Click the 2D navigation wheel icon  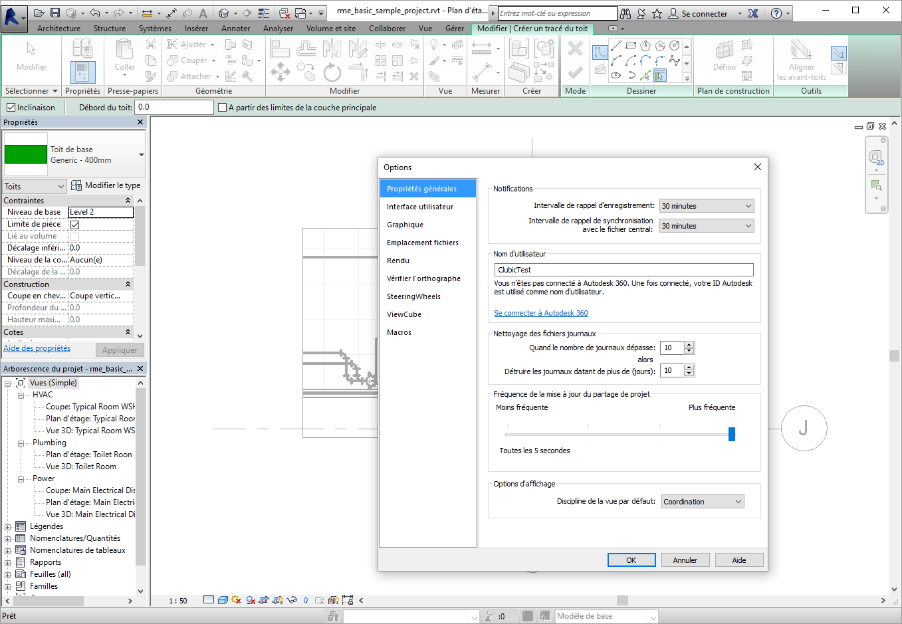(876, 157)
